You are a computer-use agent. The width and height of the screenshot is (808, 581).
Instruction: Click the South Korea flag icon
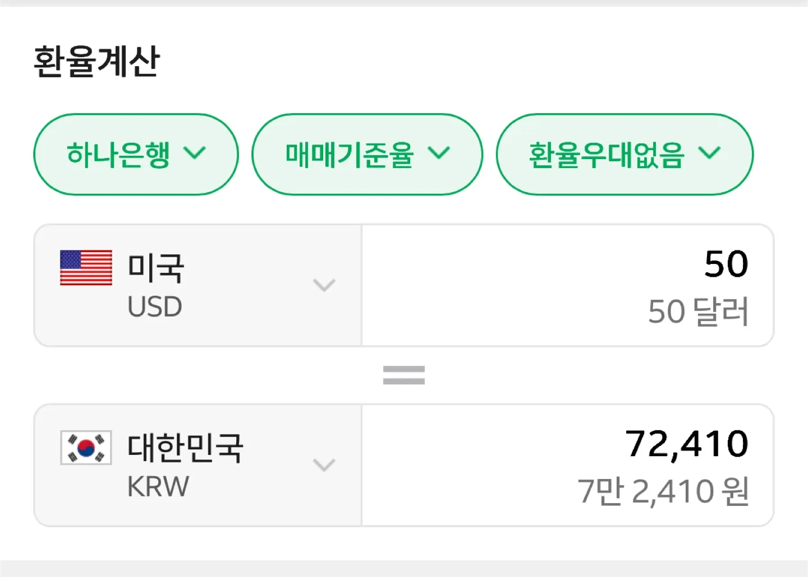click(86, 447)
